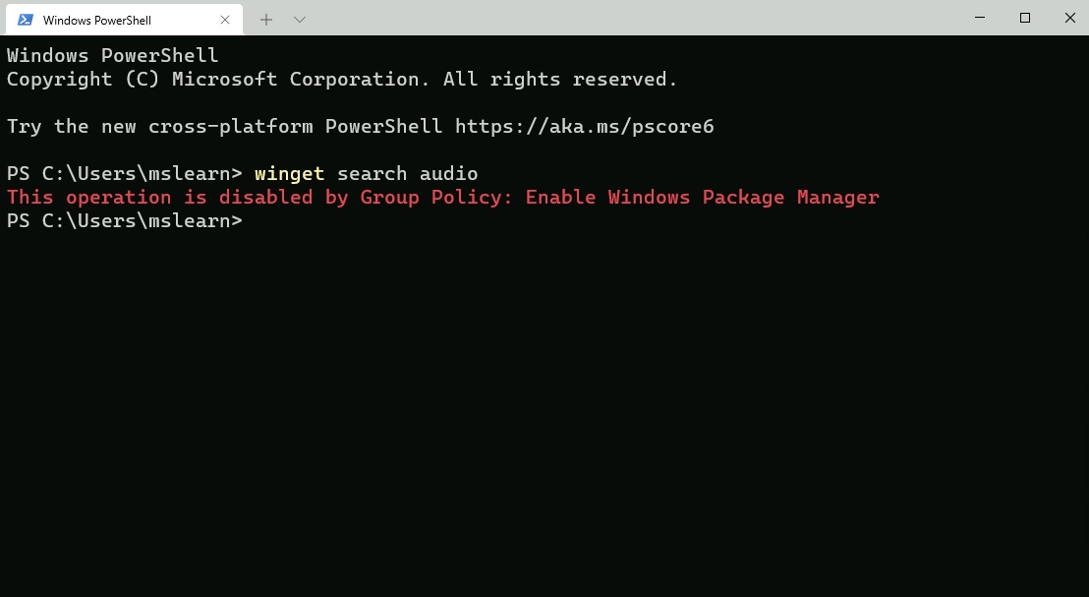Screen dimensions: 1089x597
Task: Click the PowerShell copyright notice text
Action: pos(341,79)
